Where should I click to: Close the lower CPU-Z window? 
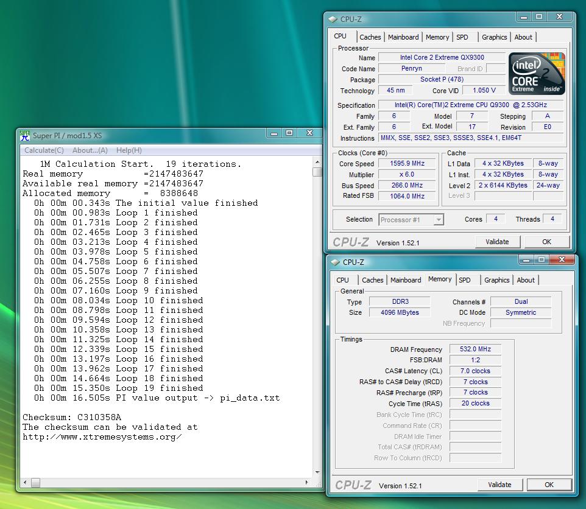562,259
